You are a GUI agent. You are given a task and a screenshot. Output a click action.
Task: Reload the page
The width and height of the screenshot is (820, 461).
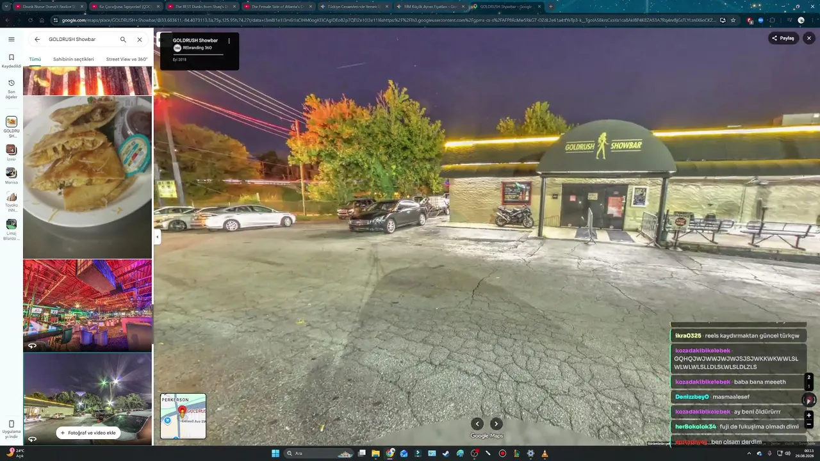click(x=31, y=20)
